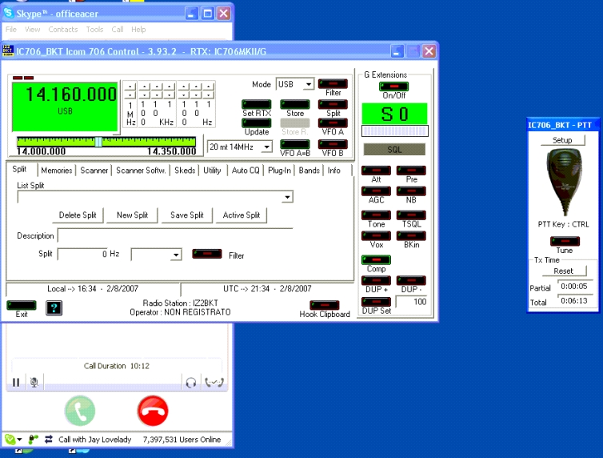Screen dimensions: 603x458
Task: Open the dropdown next to Split Hz field
Action: [x=176, y=255]
